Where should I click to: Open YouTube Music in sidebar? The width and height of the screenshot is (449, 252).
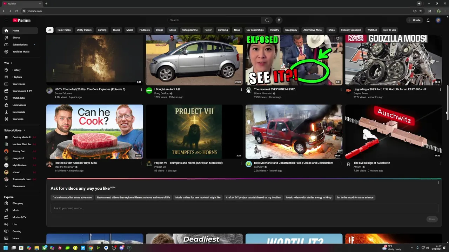[x=20, y=51]
